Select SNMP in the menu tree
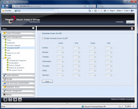The height and width of the screenshot is (109, 138). (x=9, y=56)
